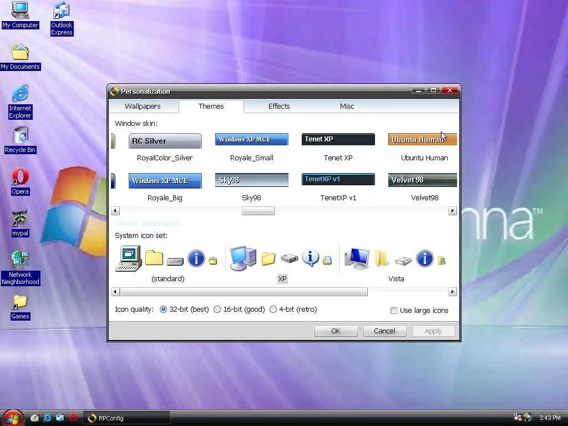Click the first system tray icon
Image resolution: width=568 pixels, height=426 pixels.
point(518,417)
